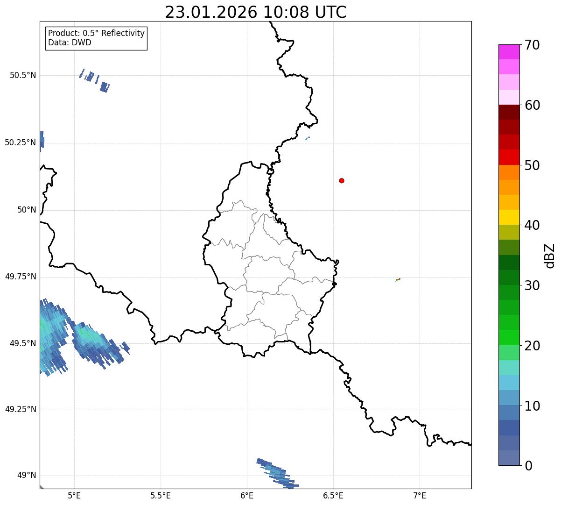Click the 50.5°N latitude label

click(x=22, y=76)
